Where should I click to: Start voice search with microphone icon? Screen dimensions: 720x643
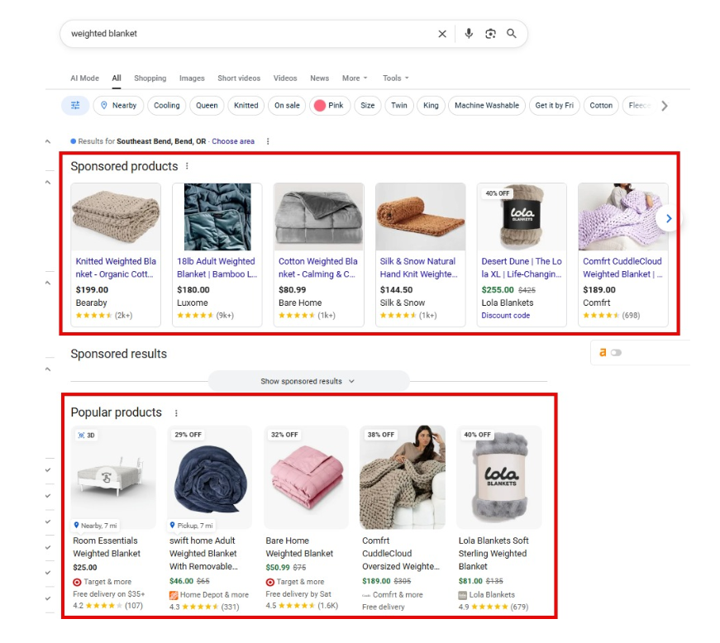(469, 34)
